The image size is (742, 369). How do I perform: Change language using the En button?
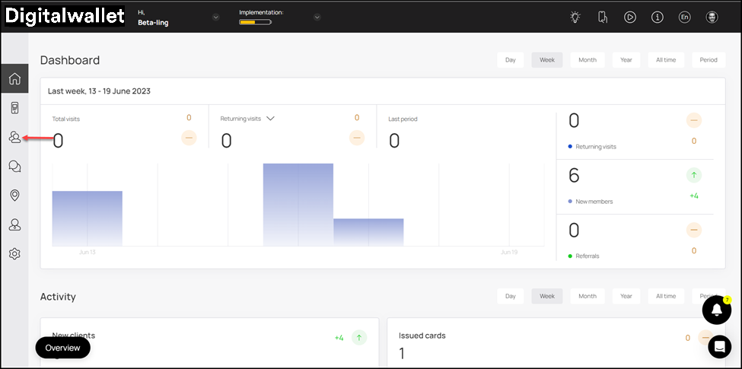(684, 17)
